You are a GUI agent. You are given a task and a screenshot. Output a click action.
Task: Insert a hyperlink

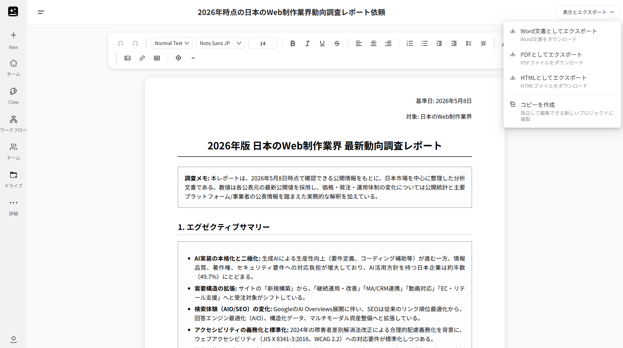pos(142,58)
